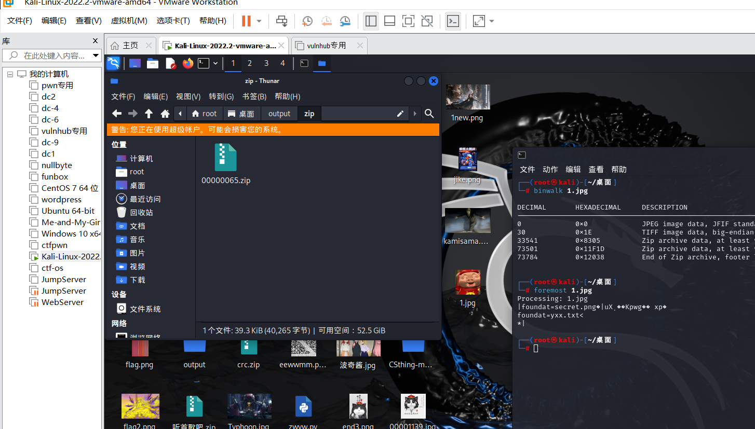Select dc-9 in the library tree
Viewport: 755px width, 429px height.
(50, 142)
